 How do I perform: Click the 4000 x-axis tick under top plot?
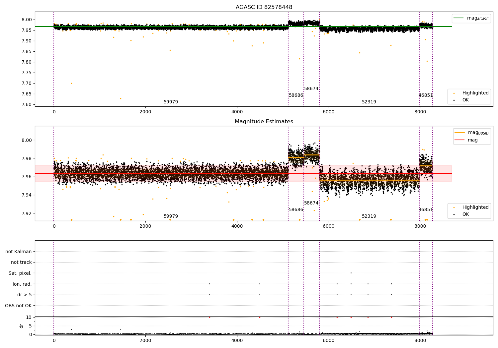point(237,112)
